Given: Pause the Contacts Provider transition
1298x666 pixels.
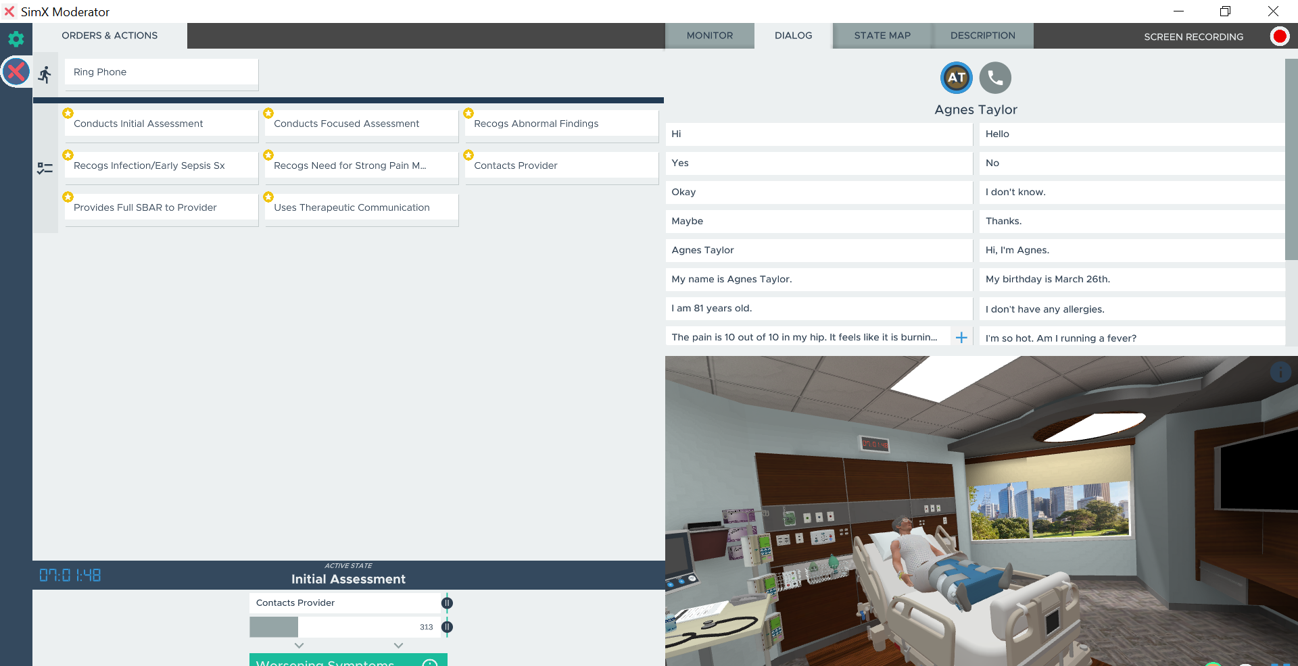Looking at the screenshot, I should click(447, 603).
